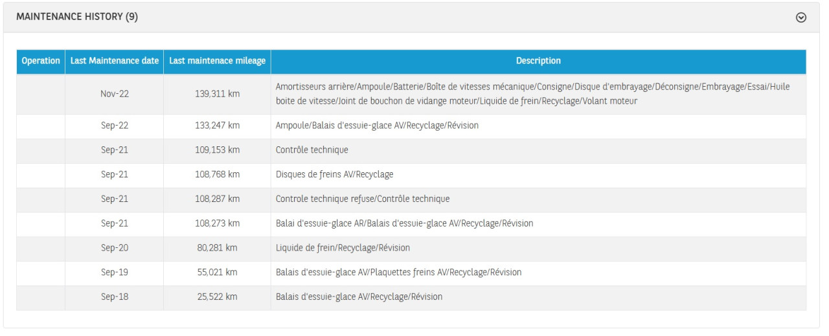Viewport: 829px width, 336px height.
Task: Click the Liquide de frein/Recyclage/Révision description
Action: pos(343,248)
